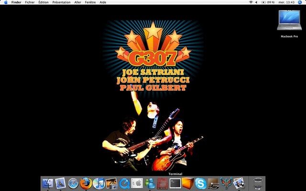Open the brown striped "5" app icon

coord(213,183)
